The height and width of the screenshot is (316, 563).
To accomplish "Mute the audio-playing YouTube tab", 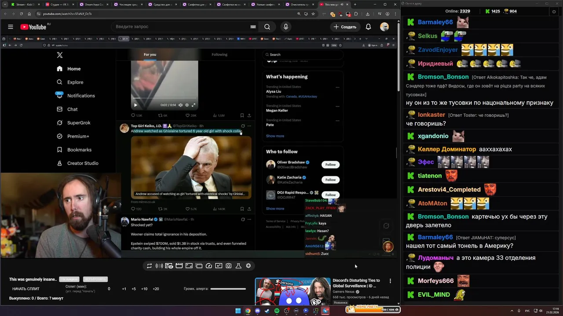I will click(x=341, y=4).
